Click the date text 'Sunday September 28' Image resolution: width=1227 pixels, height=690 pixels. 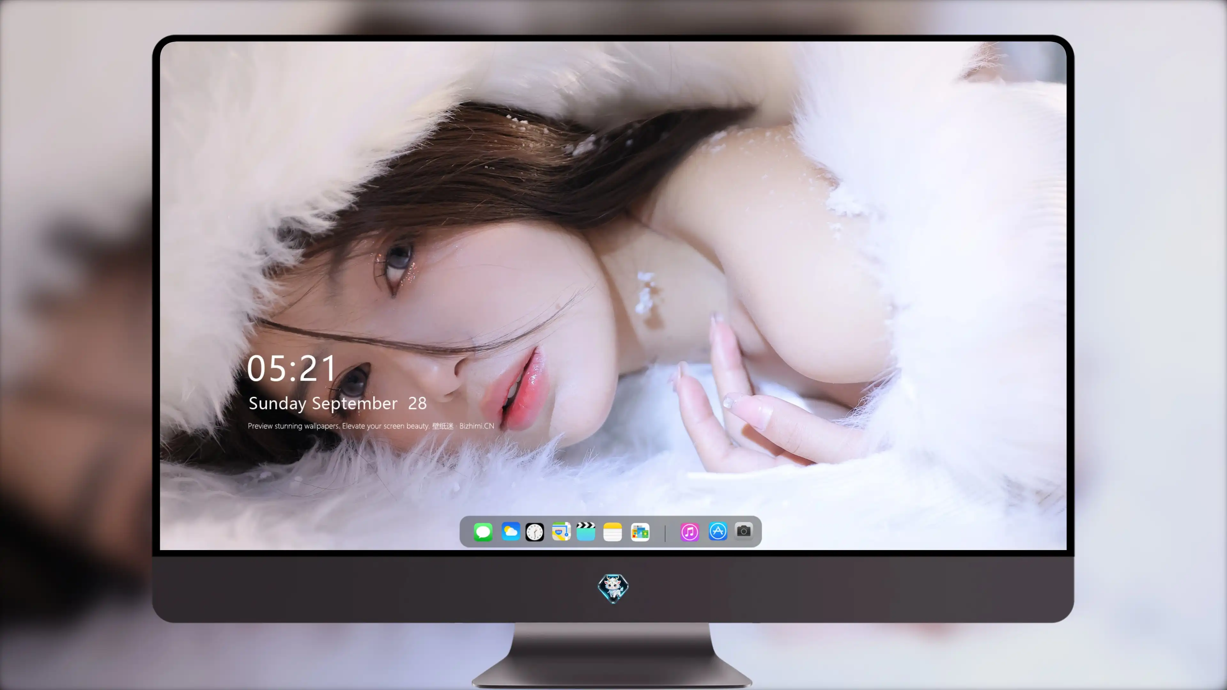point(337,403)
